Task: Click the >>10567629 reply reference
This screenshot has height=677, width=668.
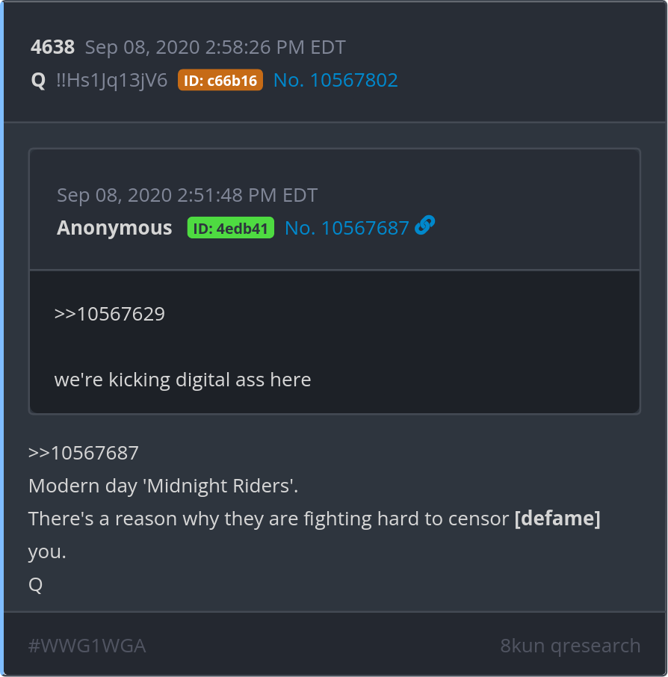Action: pos(110,314)
